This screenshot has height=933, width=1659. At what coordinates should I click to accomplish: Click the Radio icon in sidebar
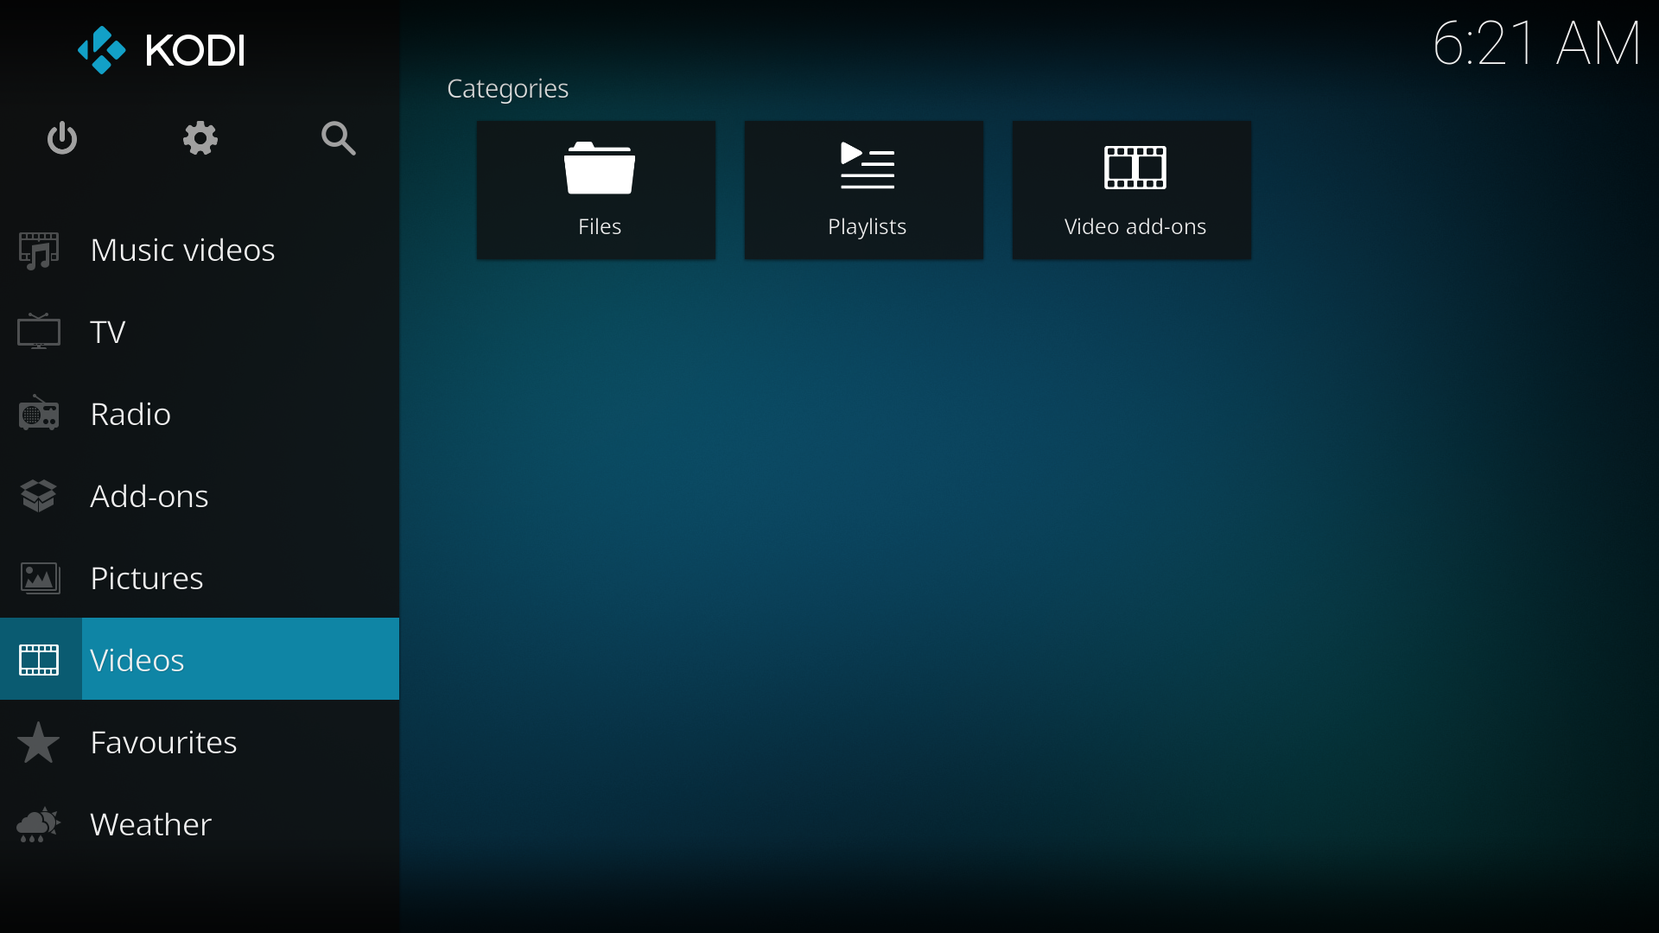pos(39,414)
